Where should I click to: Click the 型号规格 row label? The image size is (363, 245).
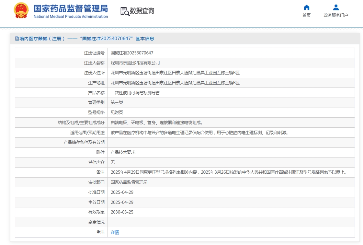[96, 112]
